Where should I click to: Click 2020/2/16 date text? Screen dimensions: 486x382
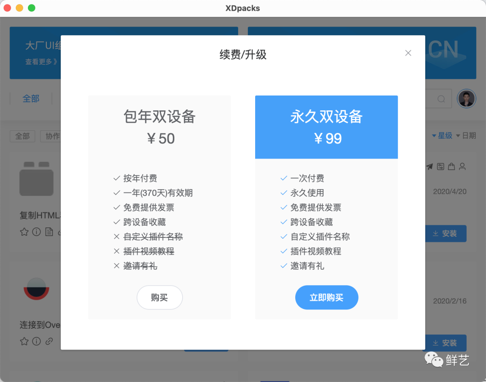(x=450, y=301)
